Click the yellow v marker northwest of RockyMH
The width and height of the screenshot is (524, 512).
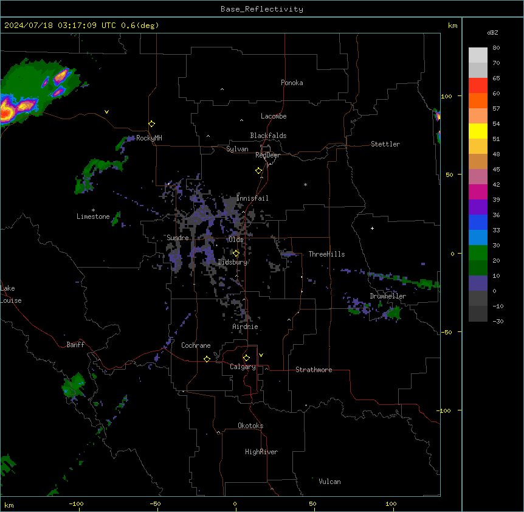point(106,112)
